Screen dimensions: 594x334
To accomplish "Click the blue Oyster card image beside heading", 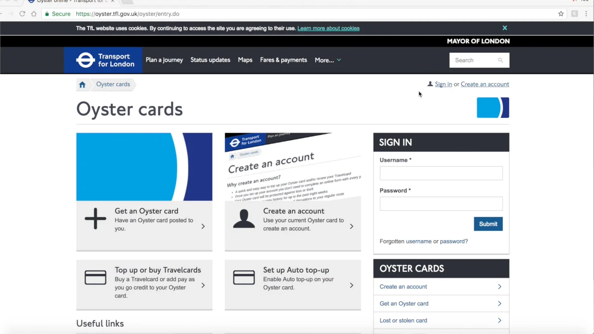I will pyautogui.click(x=493, y=108).
